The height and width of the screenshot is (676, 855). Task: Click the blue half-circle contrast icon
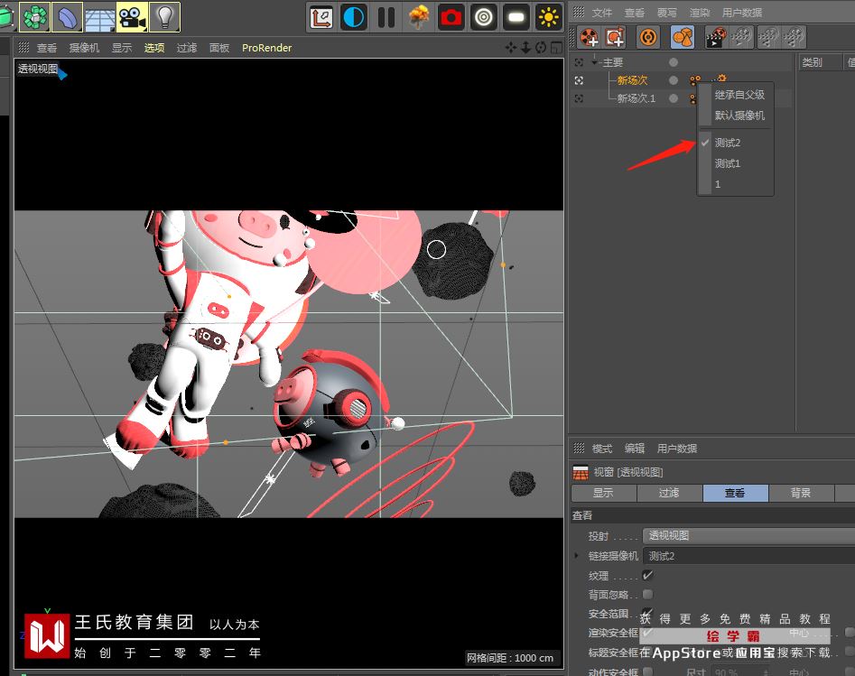[353, 17]
